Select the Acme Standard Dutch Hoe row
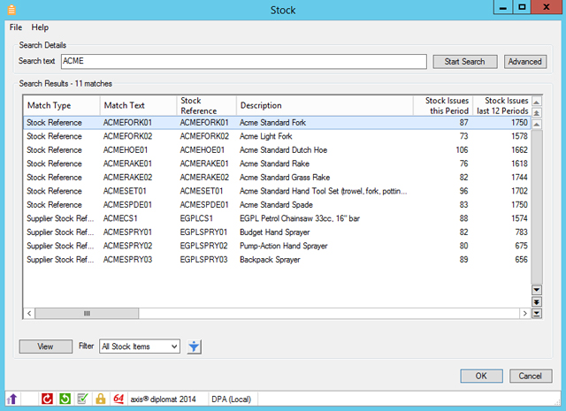This screenshot has width=566, height=411. [x=277, y=150]
